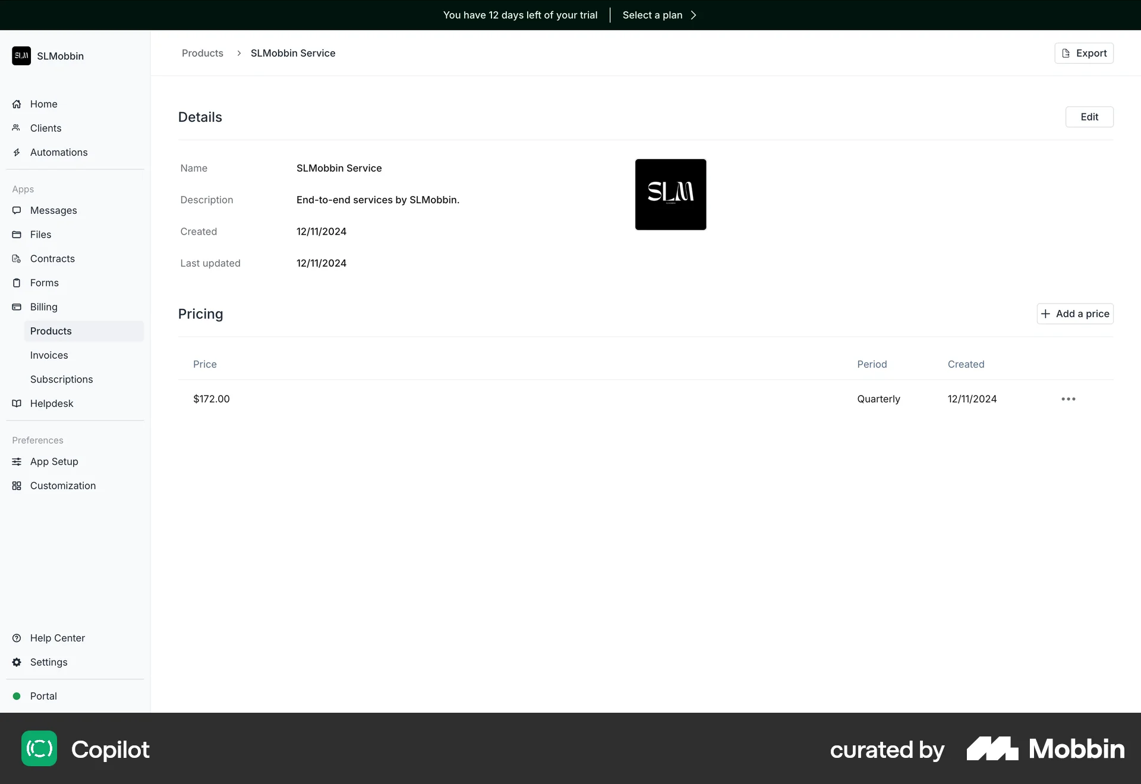This screenshot has height=784, width=1141.
Task: Open Automations from the sidebar icon
Action: pos(17,152)
